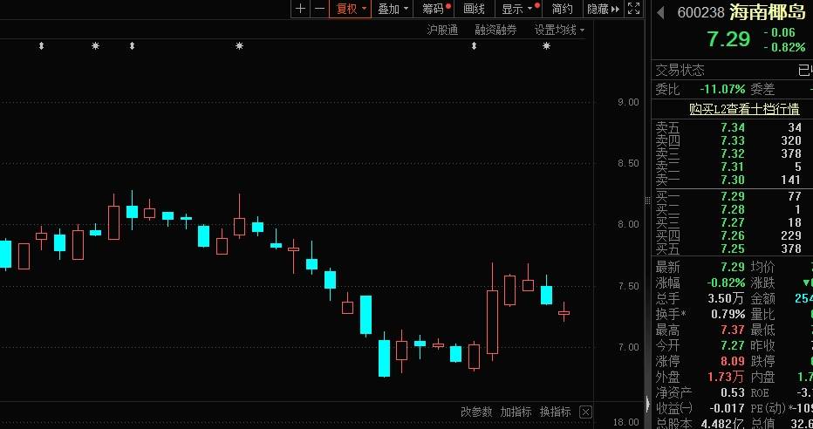Open the 融资融券 margin trading tab
This screenshot has width=813, height=429.
[x=495, y=30]
